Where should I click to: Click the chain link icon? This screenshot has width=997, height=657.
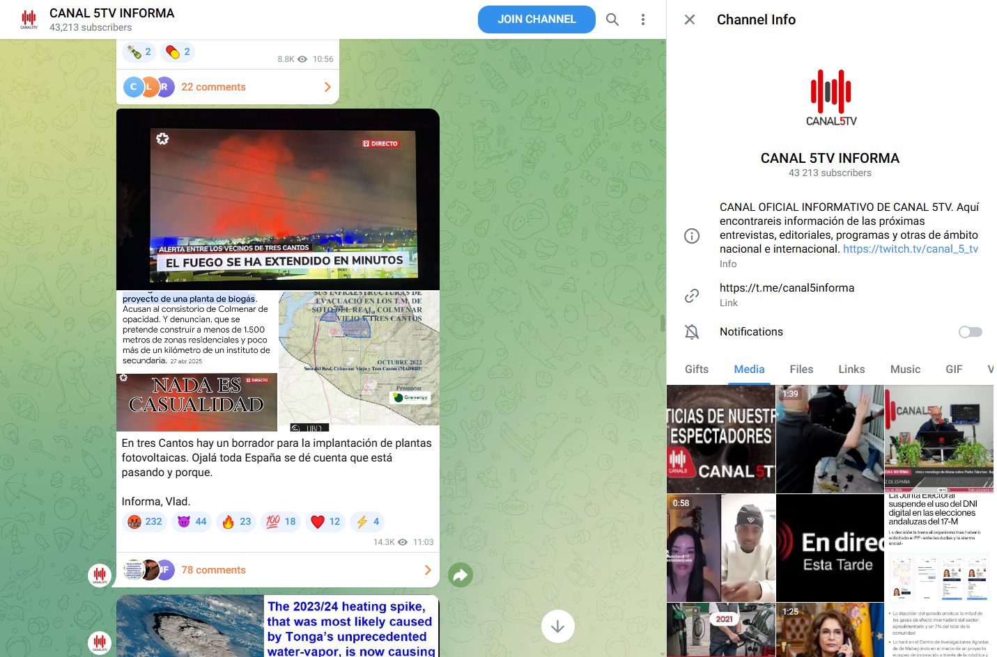(691, 295)
